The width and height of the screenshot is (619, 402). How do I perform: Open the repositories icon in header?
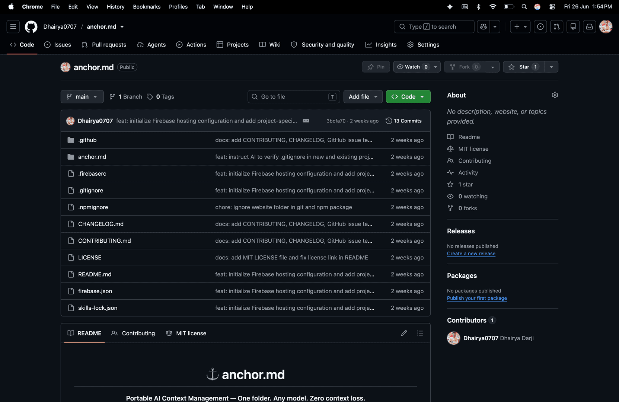tap(573, 27)
